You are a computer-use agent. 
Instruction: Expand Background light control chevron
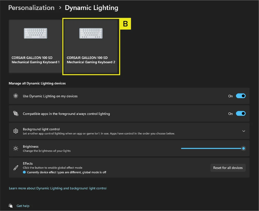coord(243,131)
